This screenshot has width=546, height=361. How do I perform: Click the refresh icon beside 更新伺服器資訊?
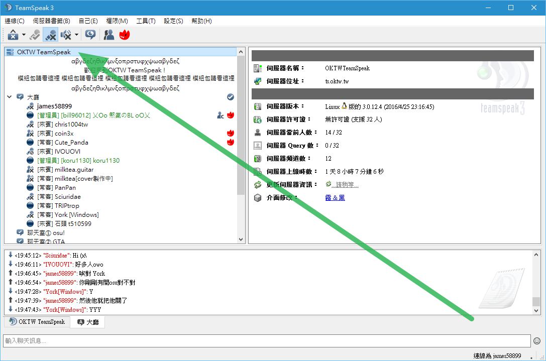[258, 184]
